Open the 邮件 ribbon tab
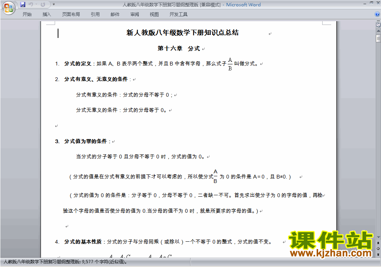Image resolution: width=381 pixels, height=267 pixels. (x=115, y=15)
